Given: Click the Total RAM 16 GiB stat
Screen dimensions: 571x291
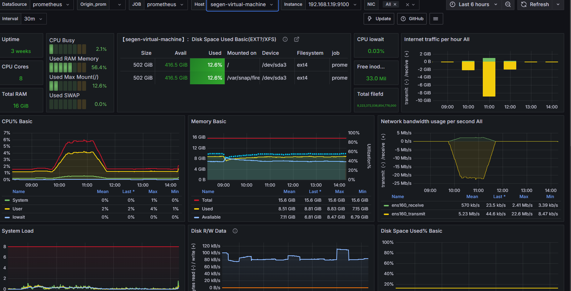Looking at the screenshot, I should (21, 106).
